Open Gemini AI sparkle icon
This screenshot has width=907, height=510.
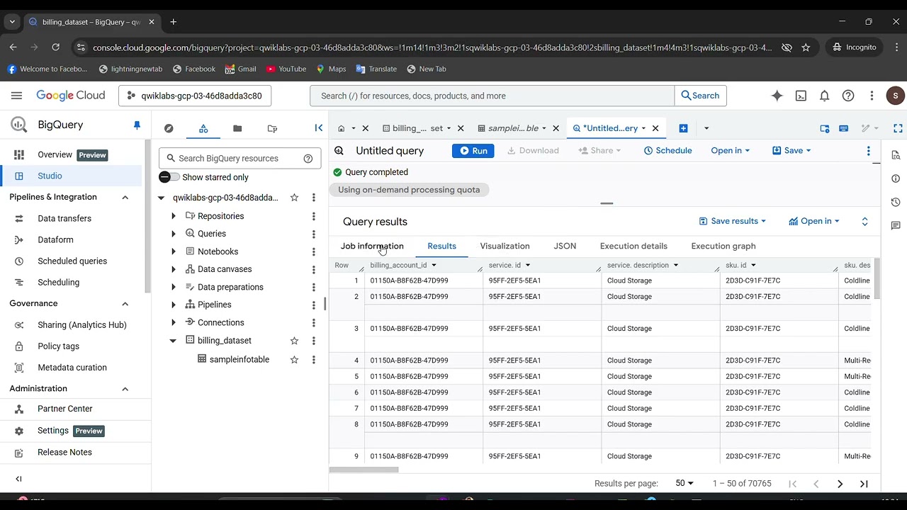click(x=777, y=96)
